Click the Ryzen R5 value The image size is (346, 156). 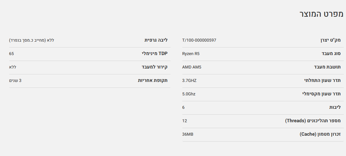pos(191,54)
